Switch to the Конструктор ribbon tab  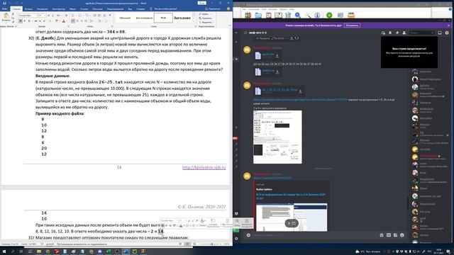pyautogui.click(x=59, y=9)
